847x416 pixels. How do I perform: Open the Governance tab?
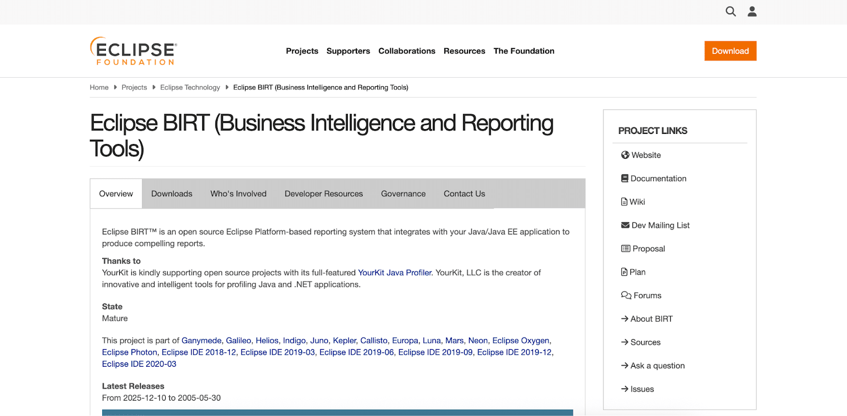tap(403, 194)
